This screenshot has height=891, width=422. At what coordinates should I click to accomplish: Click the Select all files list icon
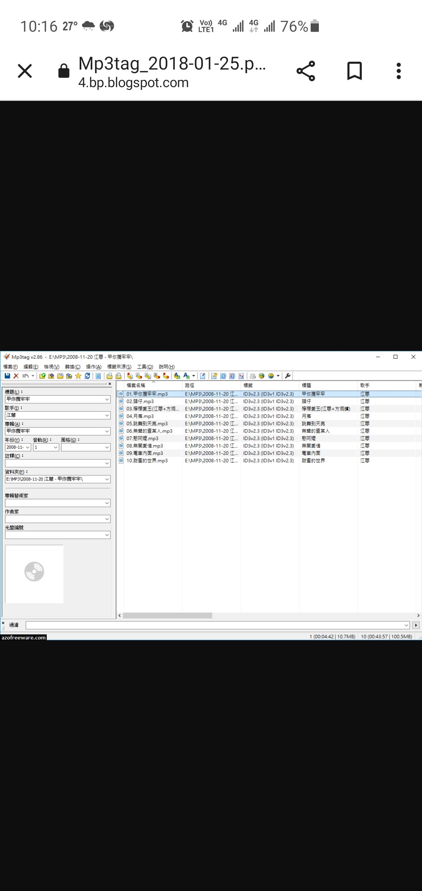tap(98, 376)
